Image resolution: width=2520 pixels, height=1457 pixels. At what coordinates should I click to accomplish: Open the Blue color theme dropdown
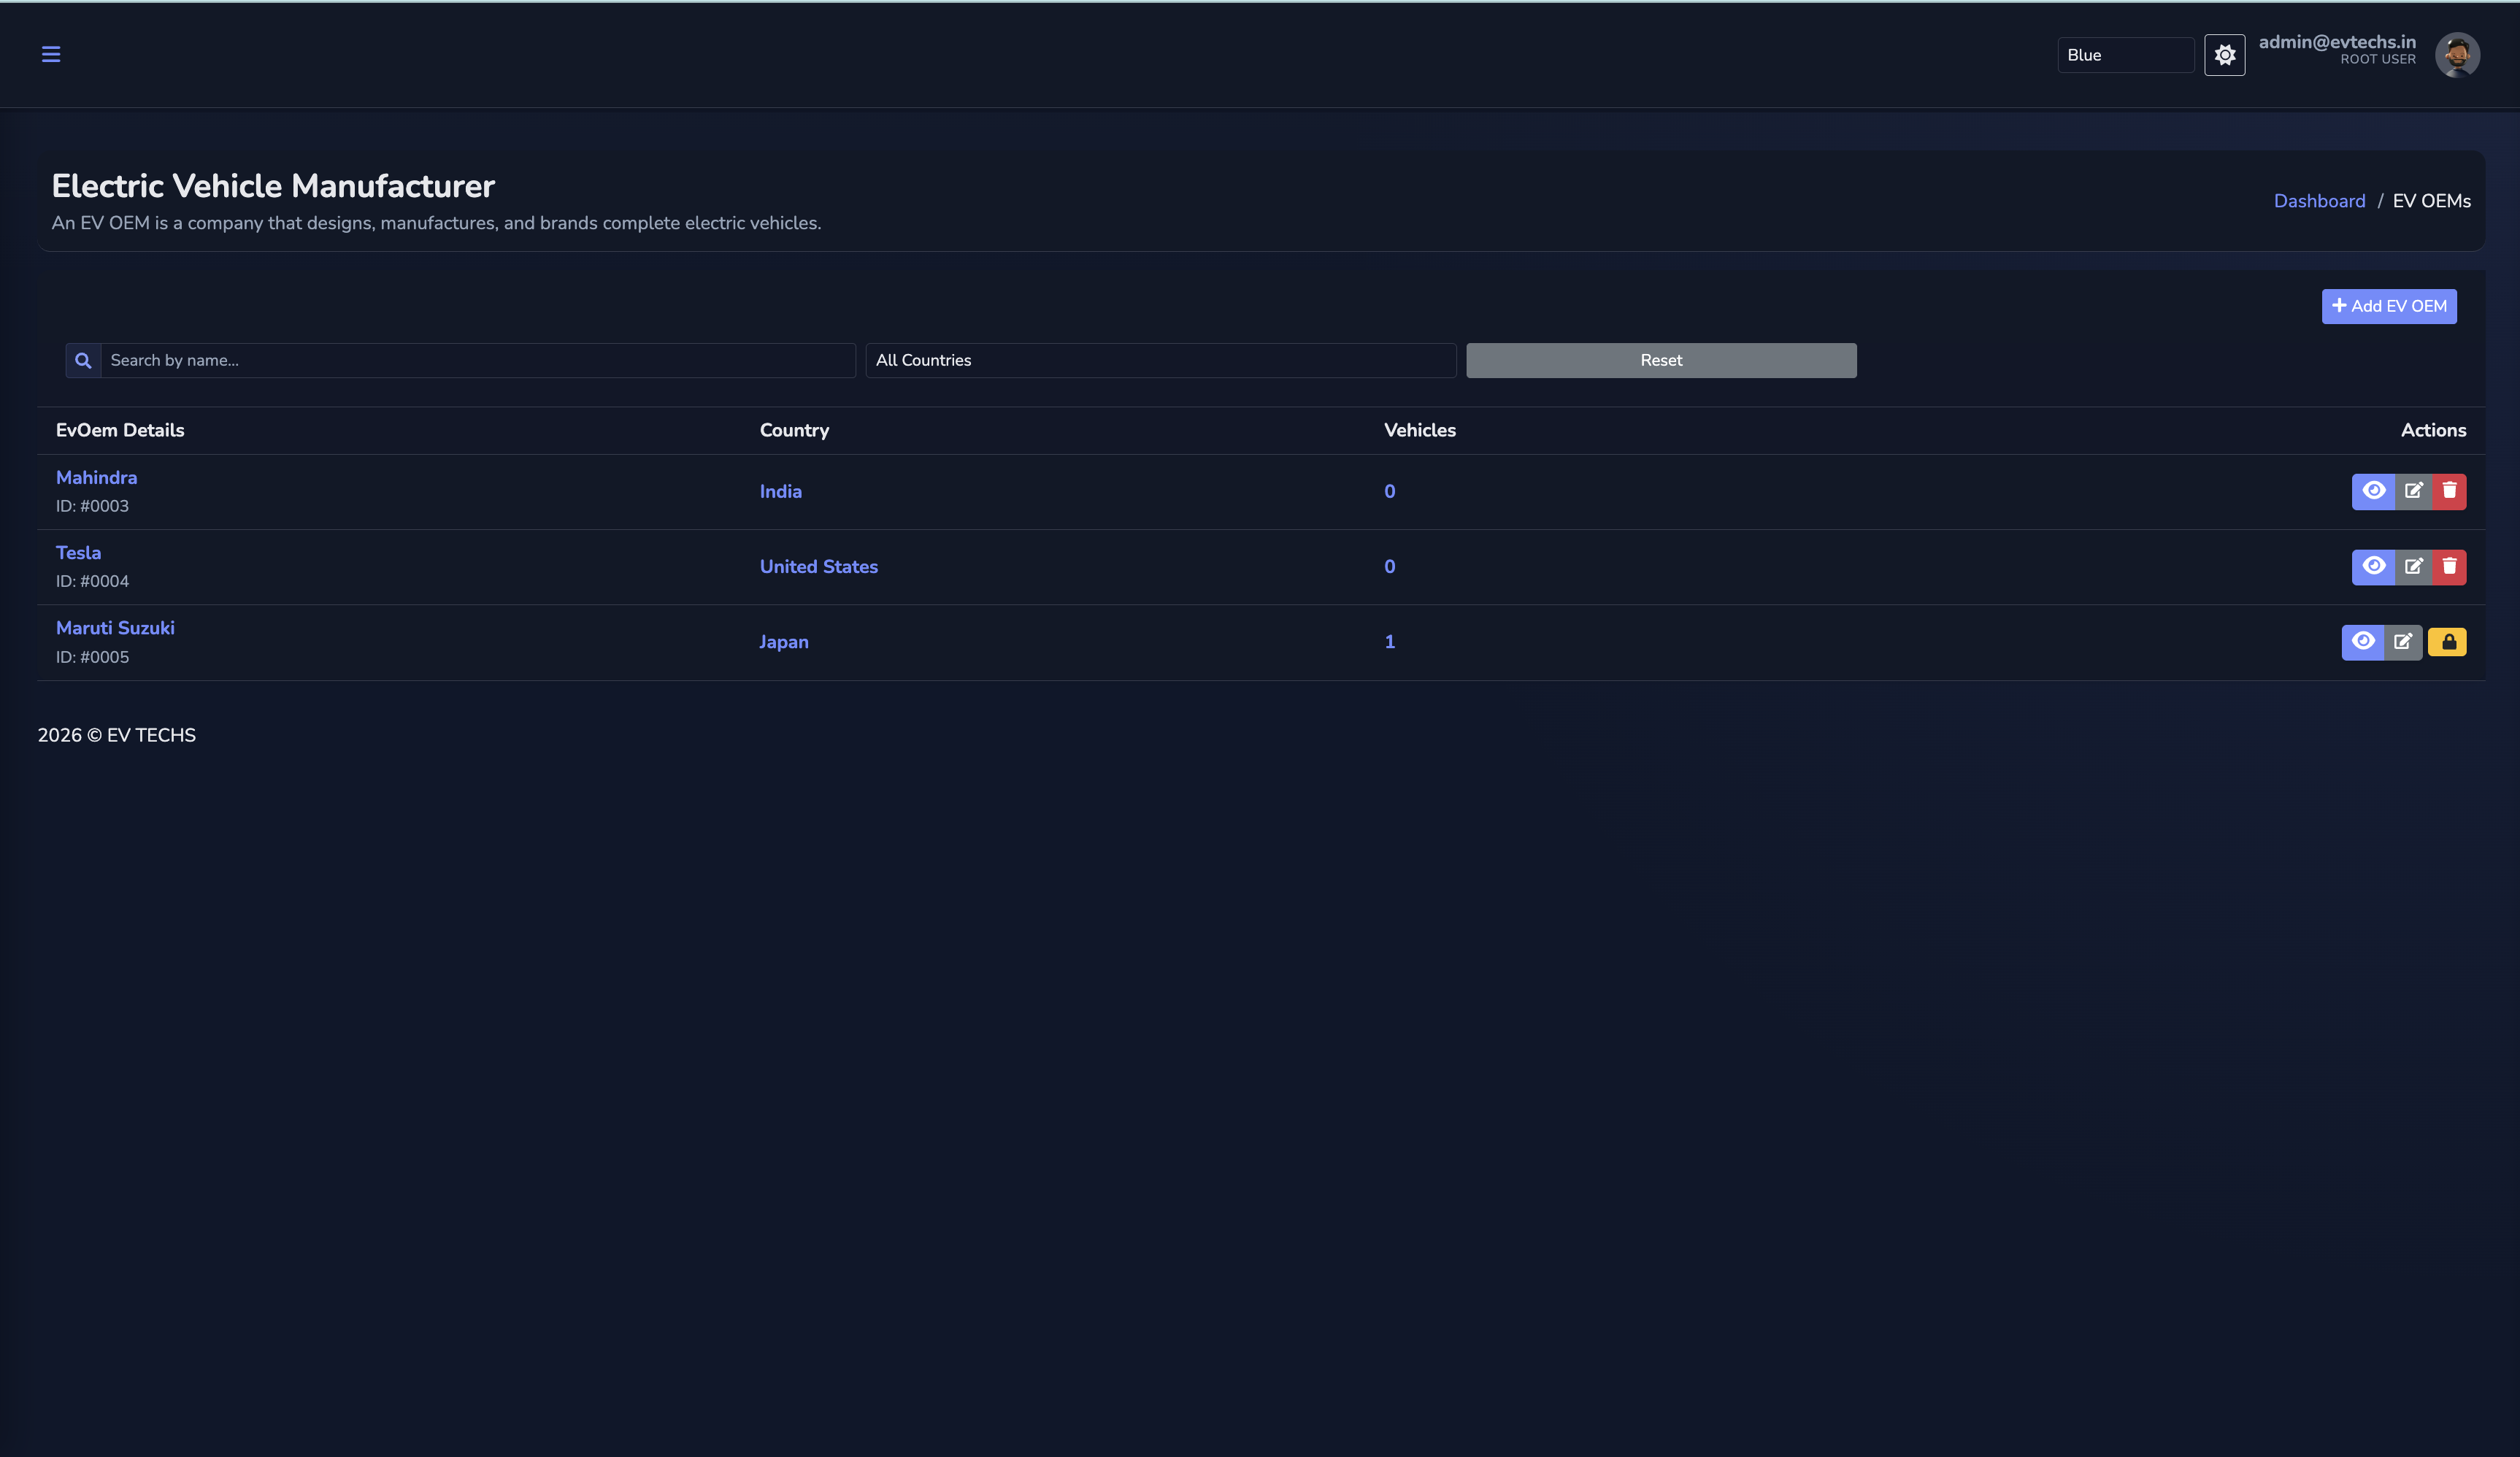[2124, 55]
